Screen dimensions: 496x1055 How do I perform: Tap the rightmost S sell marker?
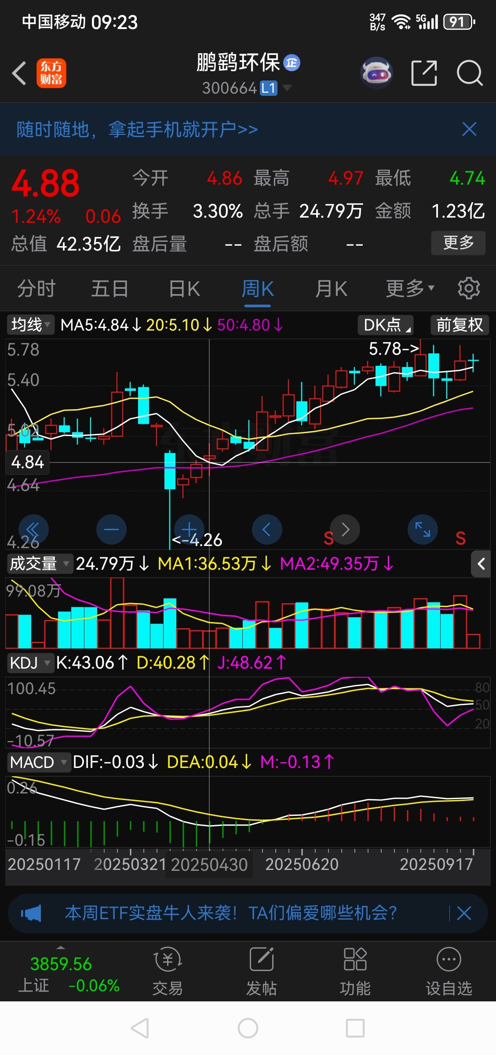pyautogui.click(x=460, y=538)
